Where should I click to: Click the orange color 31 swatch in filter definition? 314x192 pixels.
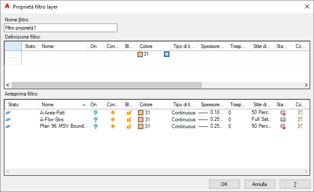140,54
